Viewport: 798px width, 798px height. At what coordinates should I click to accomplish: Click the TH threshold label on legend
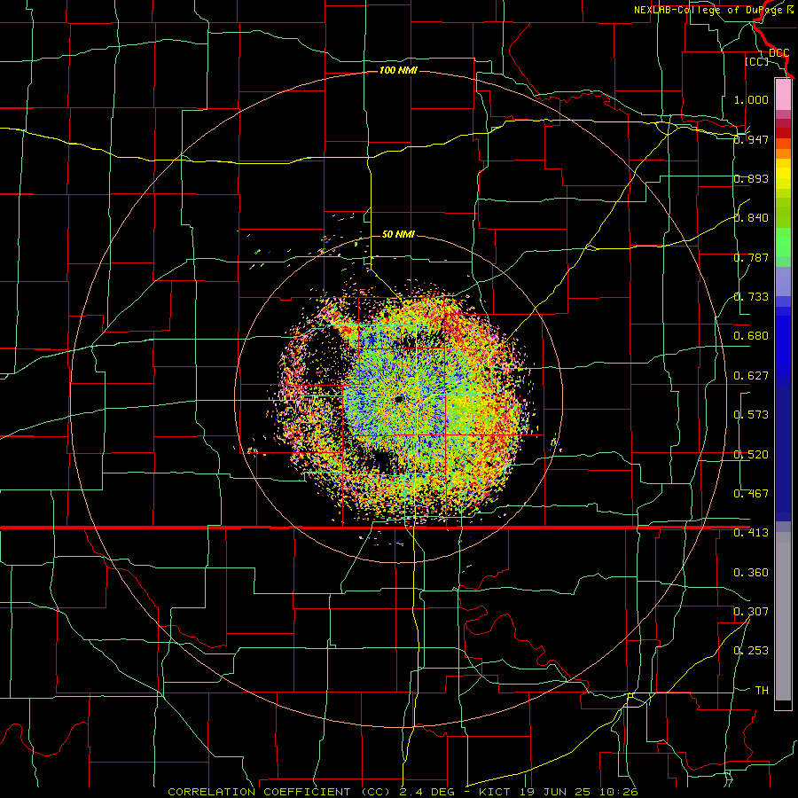coord(762,691)
